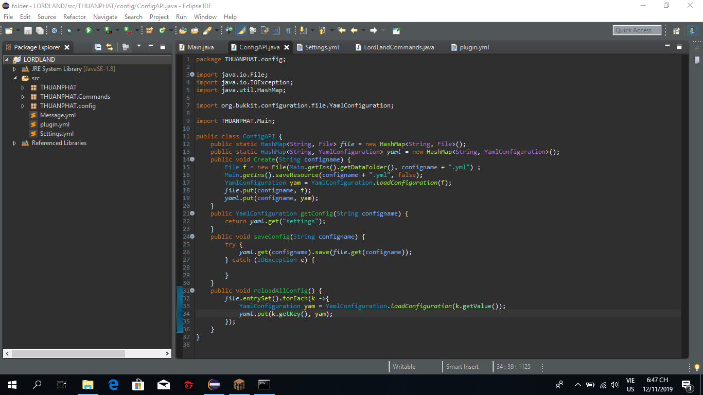Image resolution: width=703 pixels, height=395 pixels.
Task: Open the Run button dropdown arrow
Action: [x=97, y=30]
